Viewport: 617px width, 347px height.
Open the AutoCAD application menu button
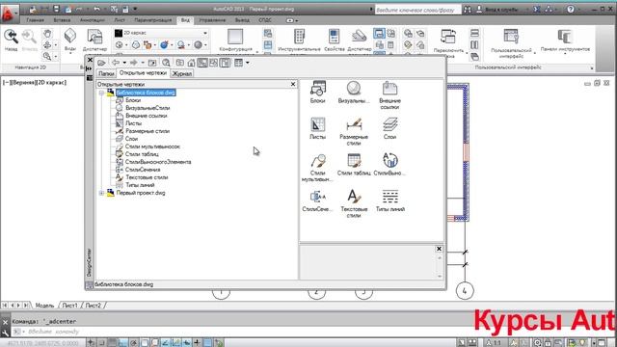(x=10, y=14)
